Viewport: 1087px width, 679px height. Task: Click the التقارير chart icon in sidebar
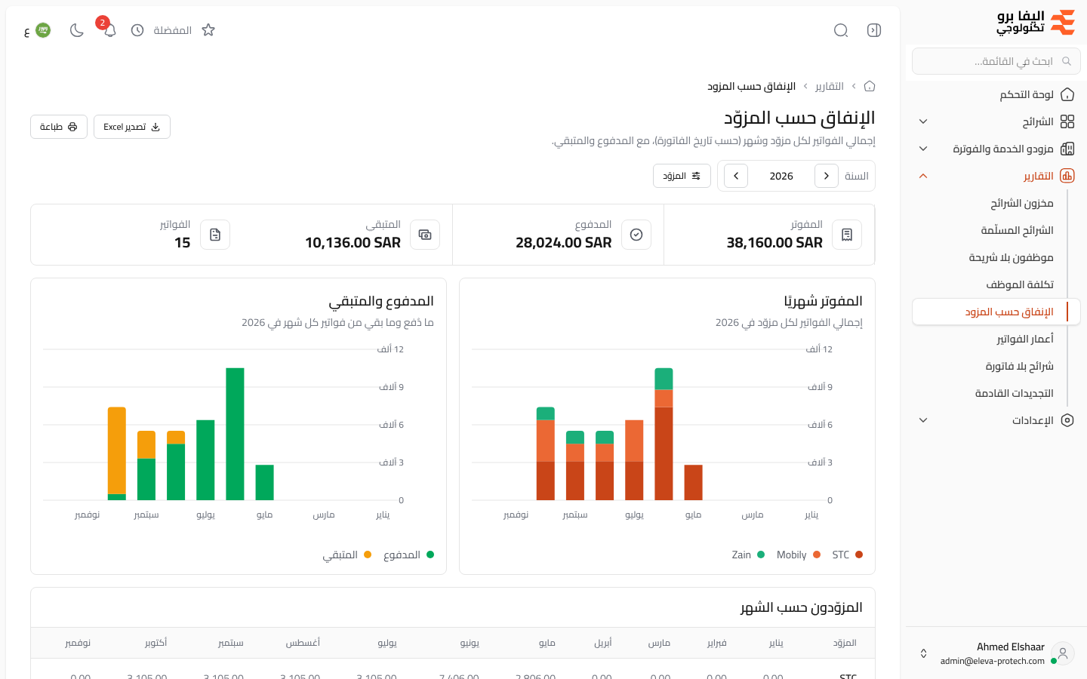pyautogui.click(x=1067, y=176)
